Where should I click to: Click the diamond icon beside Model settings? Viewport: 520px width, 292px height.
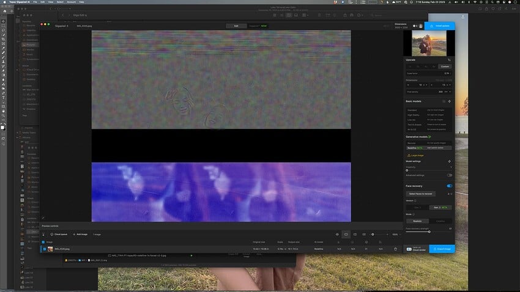450,161
